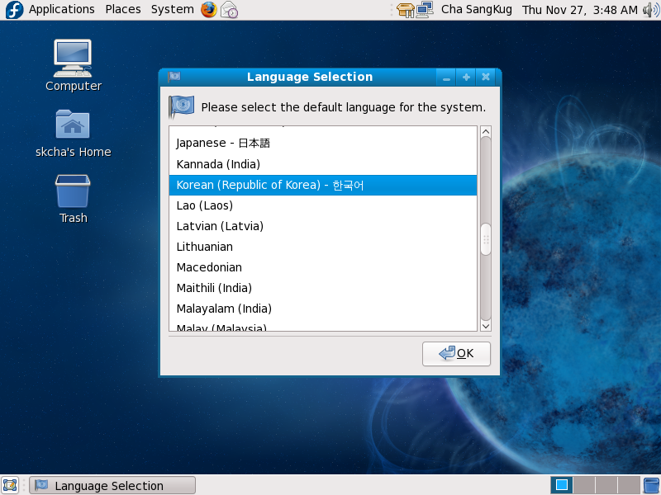This screenshot has width=661, height=495.
Task: Open the Cha SangKug user menu
Action: pos(477,9)
